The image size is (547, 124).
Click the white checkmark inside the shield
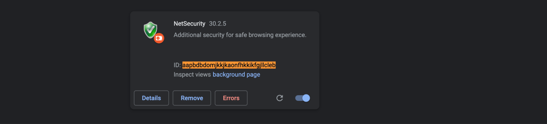(x=150, y=28)
